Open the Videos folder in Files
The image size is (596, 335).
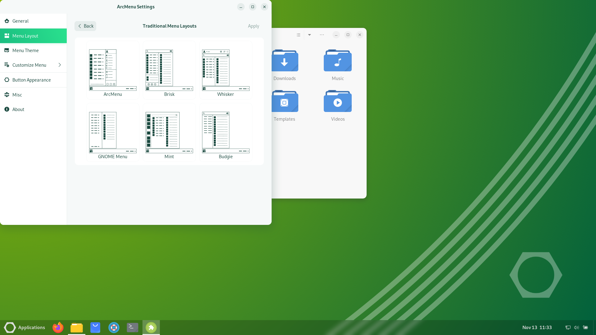[x=338, y=106]
